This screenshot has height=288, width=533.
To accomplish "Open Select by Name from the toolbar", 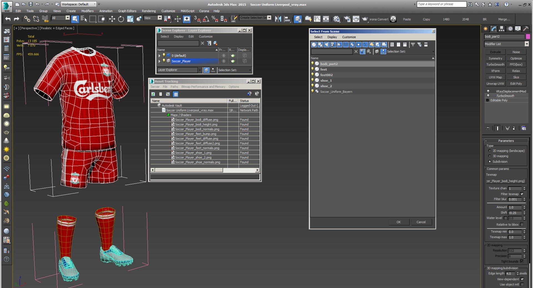I will (x=84, y=19).
